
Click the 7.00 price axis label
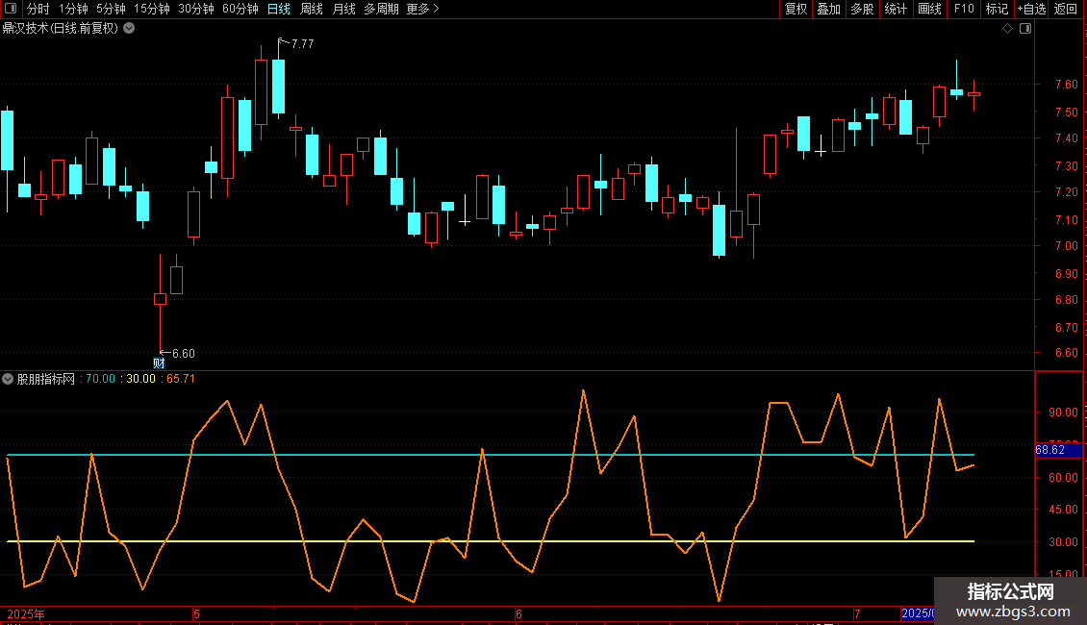[x=1066, y=246]
